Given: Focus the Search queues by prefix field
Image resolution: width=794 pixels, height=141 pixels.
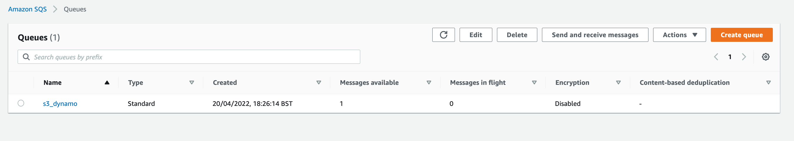Looking at the screenshot, I should 189,57.
